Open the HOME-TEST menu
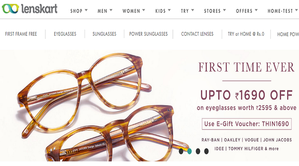Image resolution: width=299 pixels, height=166 pixels. 283,11
